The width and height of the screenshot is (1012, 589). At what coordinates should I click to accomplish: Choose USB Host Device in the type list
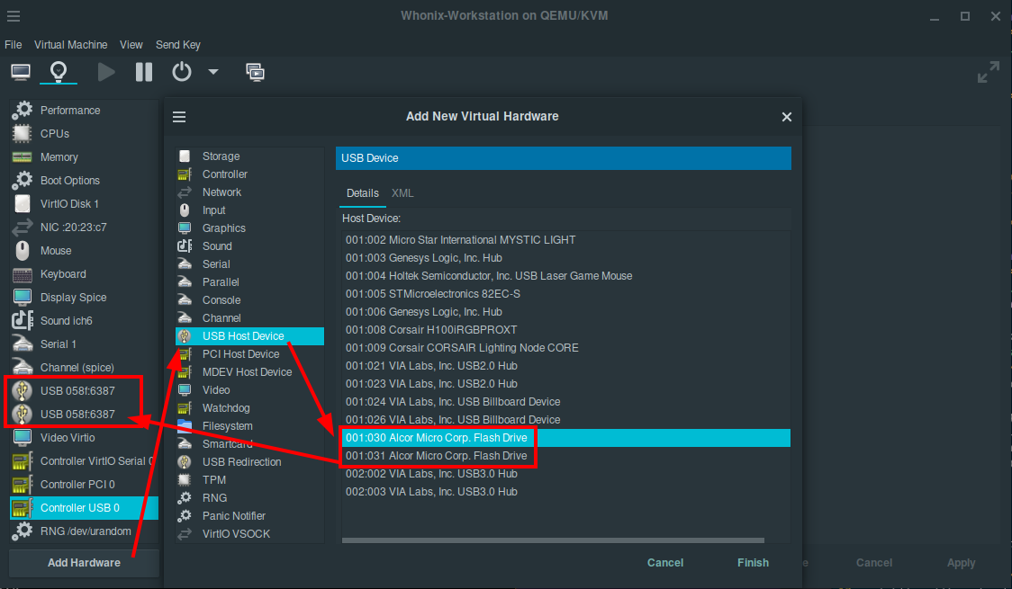249,335
